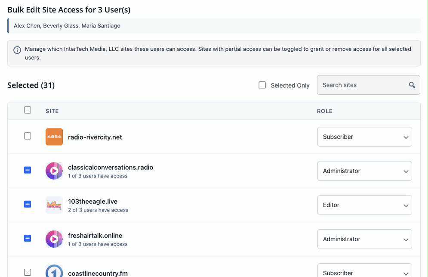Click into the Search sites field
This screenshot has width=428, height=277.
[x=361, y=85]
